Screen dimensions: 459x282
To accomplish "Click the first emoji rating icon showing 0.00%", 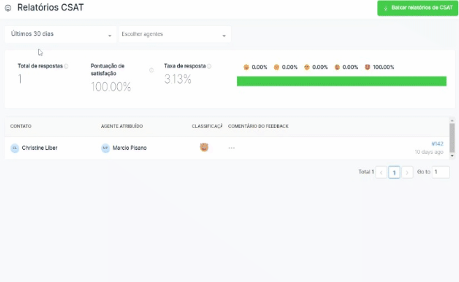I will (246, 68).
